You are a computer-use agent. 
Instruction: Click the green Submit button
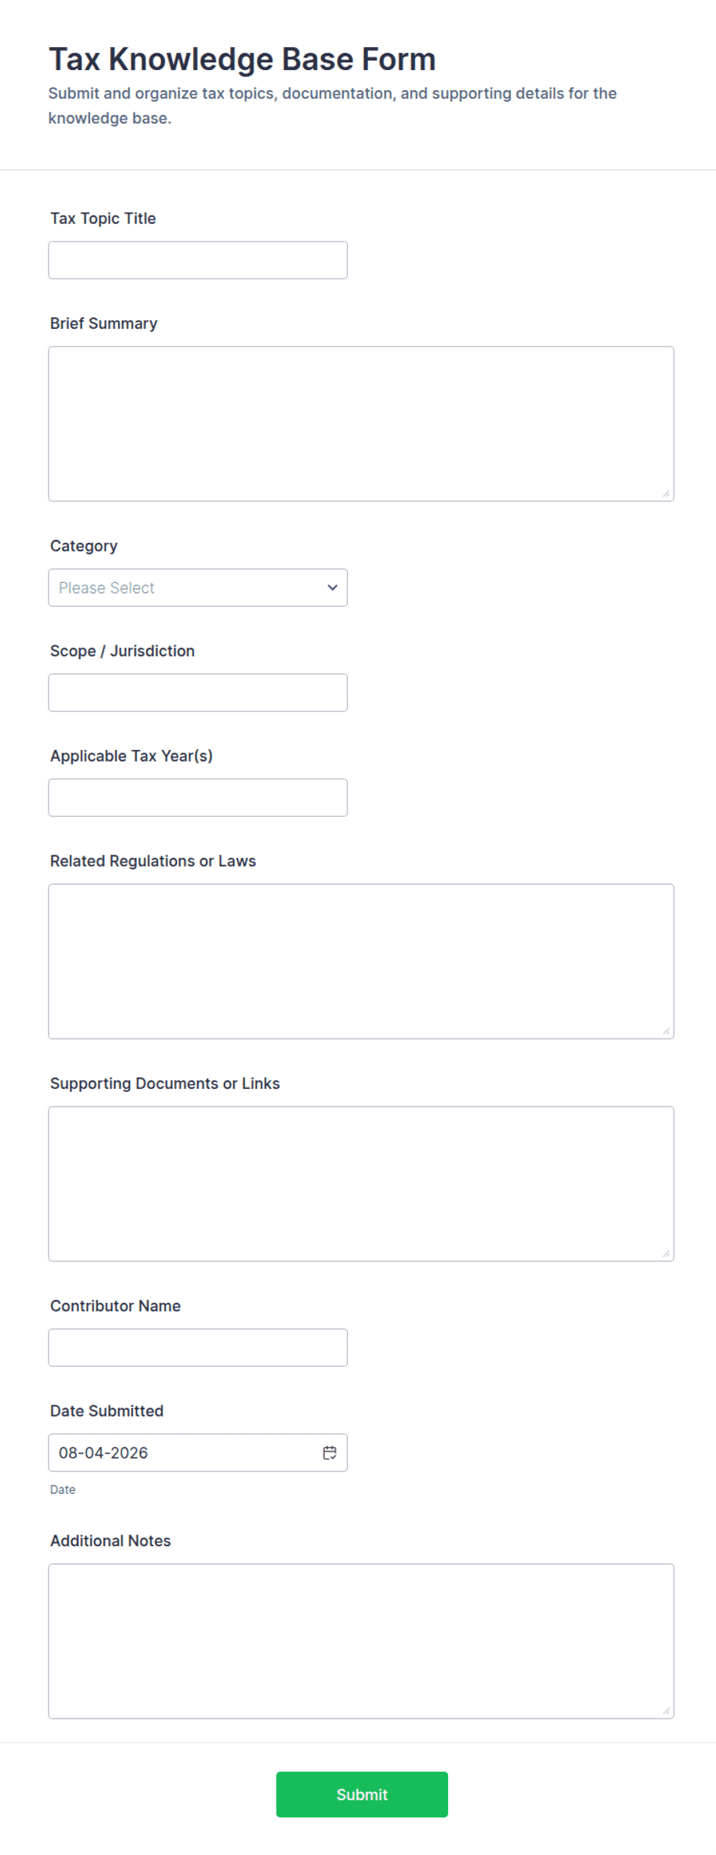[362, 1794]
